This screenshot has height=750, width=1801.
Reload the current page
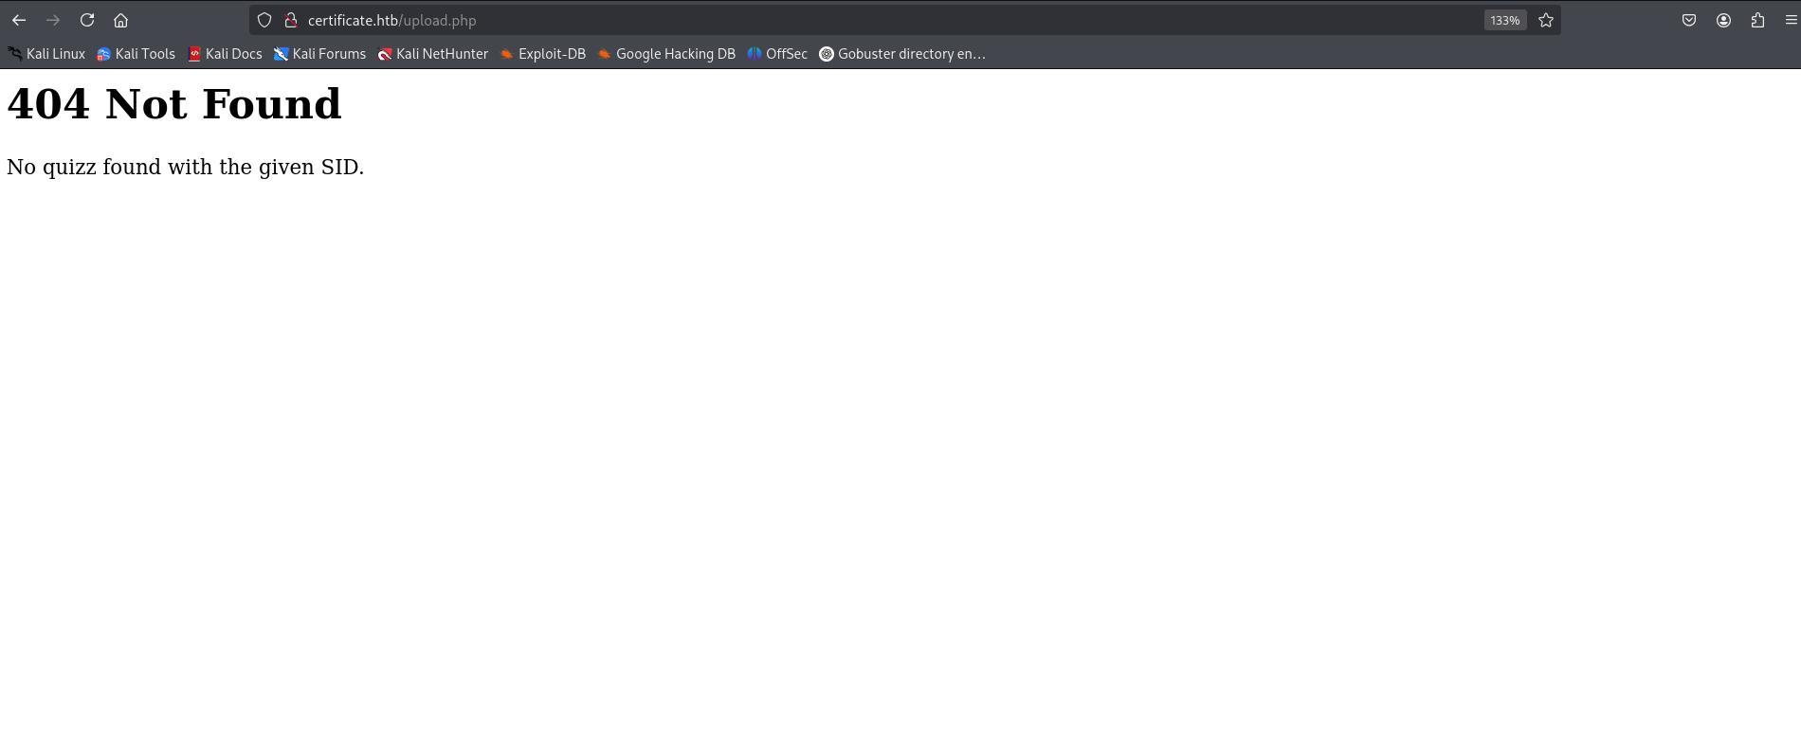[x=87, y=20]
